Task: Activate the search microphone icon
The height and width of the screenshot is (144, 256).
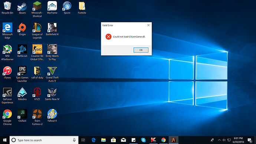Action: 74,140
